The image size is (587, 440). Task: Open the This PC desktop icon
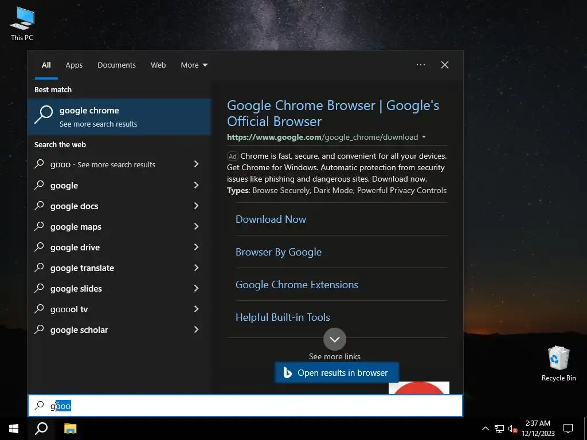click(22, 23)
